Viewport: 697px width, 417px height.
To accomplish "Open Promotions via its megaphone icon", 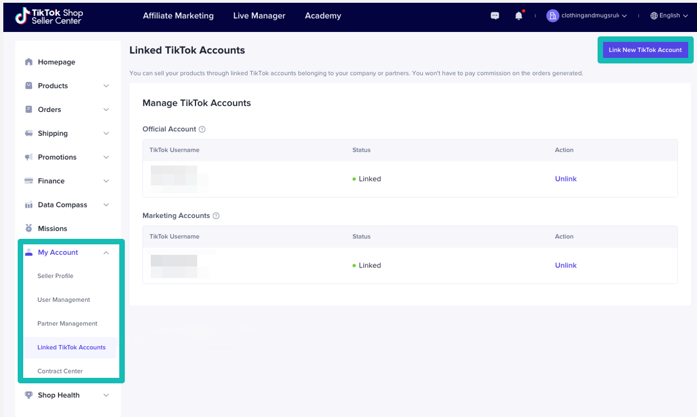I will tap(28, 157).
